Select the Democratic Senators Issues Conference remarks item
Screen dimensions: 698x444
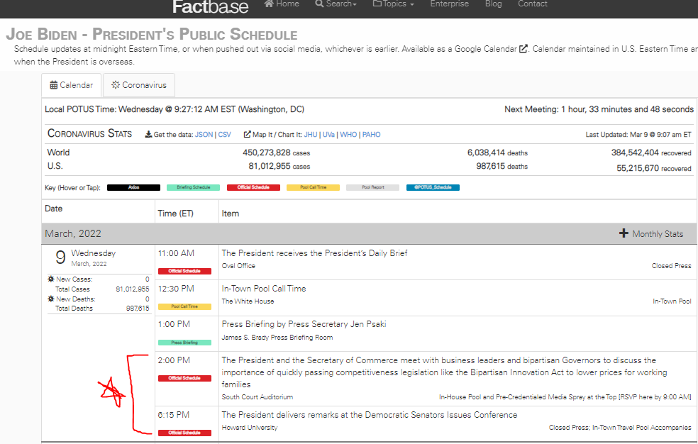pyautogui.click(x=370, y=415)
